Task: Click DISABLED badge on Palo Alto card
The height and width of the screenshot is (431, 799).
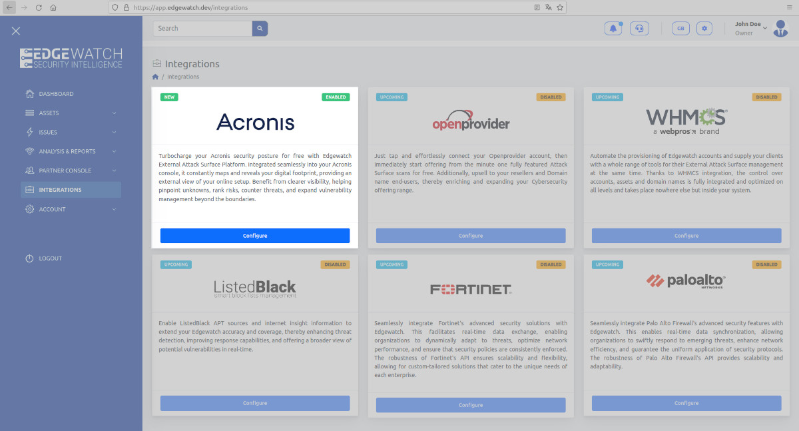Action: (767, 264)
